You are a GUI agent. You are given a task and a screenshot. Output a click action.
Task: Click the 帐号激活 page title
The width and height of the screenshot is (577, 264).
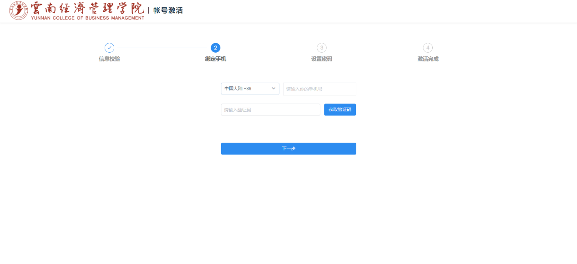pos(168,10)
